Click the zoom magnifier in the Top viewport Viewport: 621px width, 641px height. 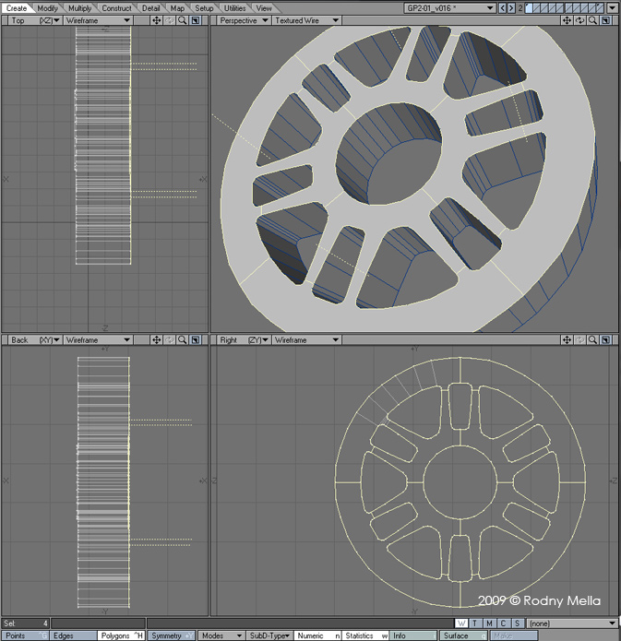coord(182,20)
